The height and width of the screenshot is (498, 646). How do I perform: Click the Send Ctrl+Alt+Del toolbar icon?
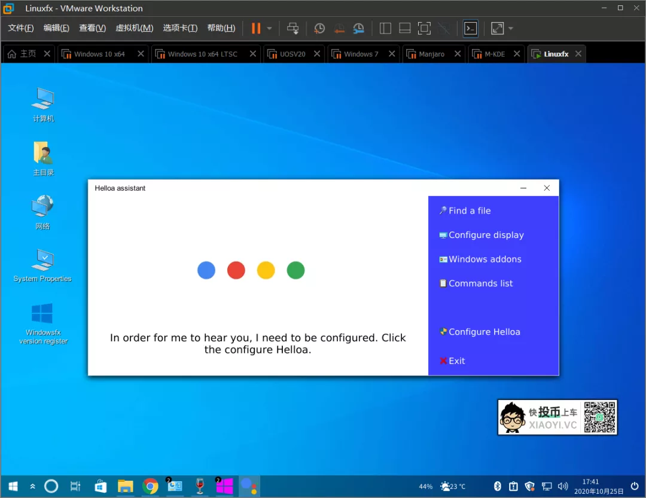[x=292, y=28]
